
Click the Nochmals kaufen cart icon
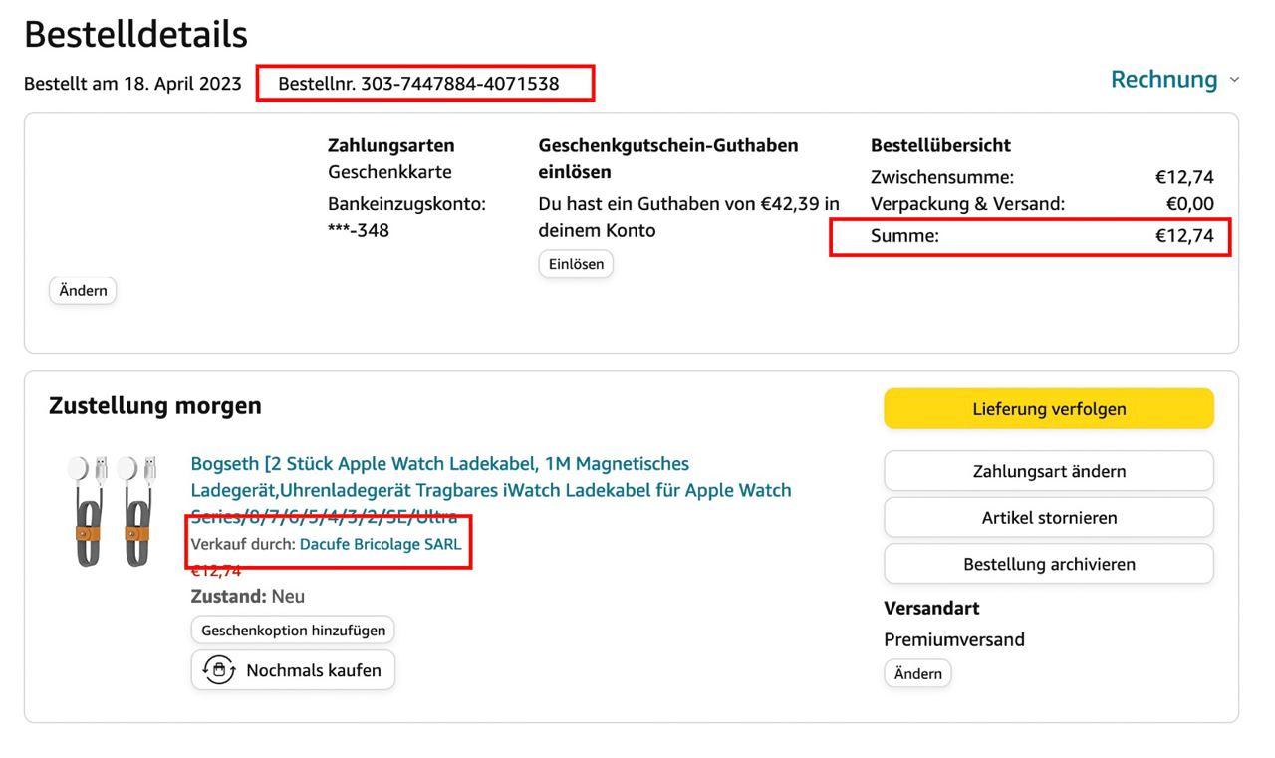[x=218, y=670]
